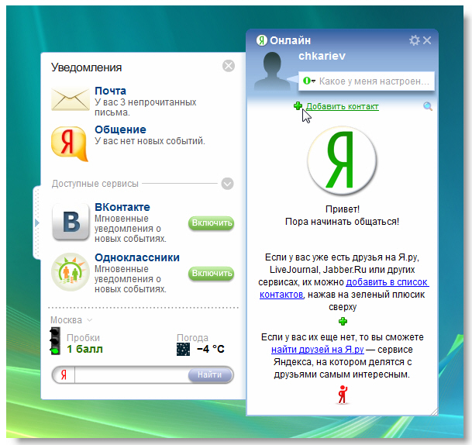The width and height of the screenshot is (472, 445).
Task: Open the ВКонтакте heading link
Action: click(122, 207)
